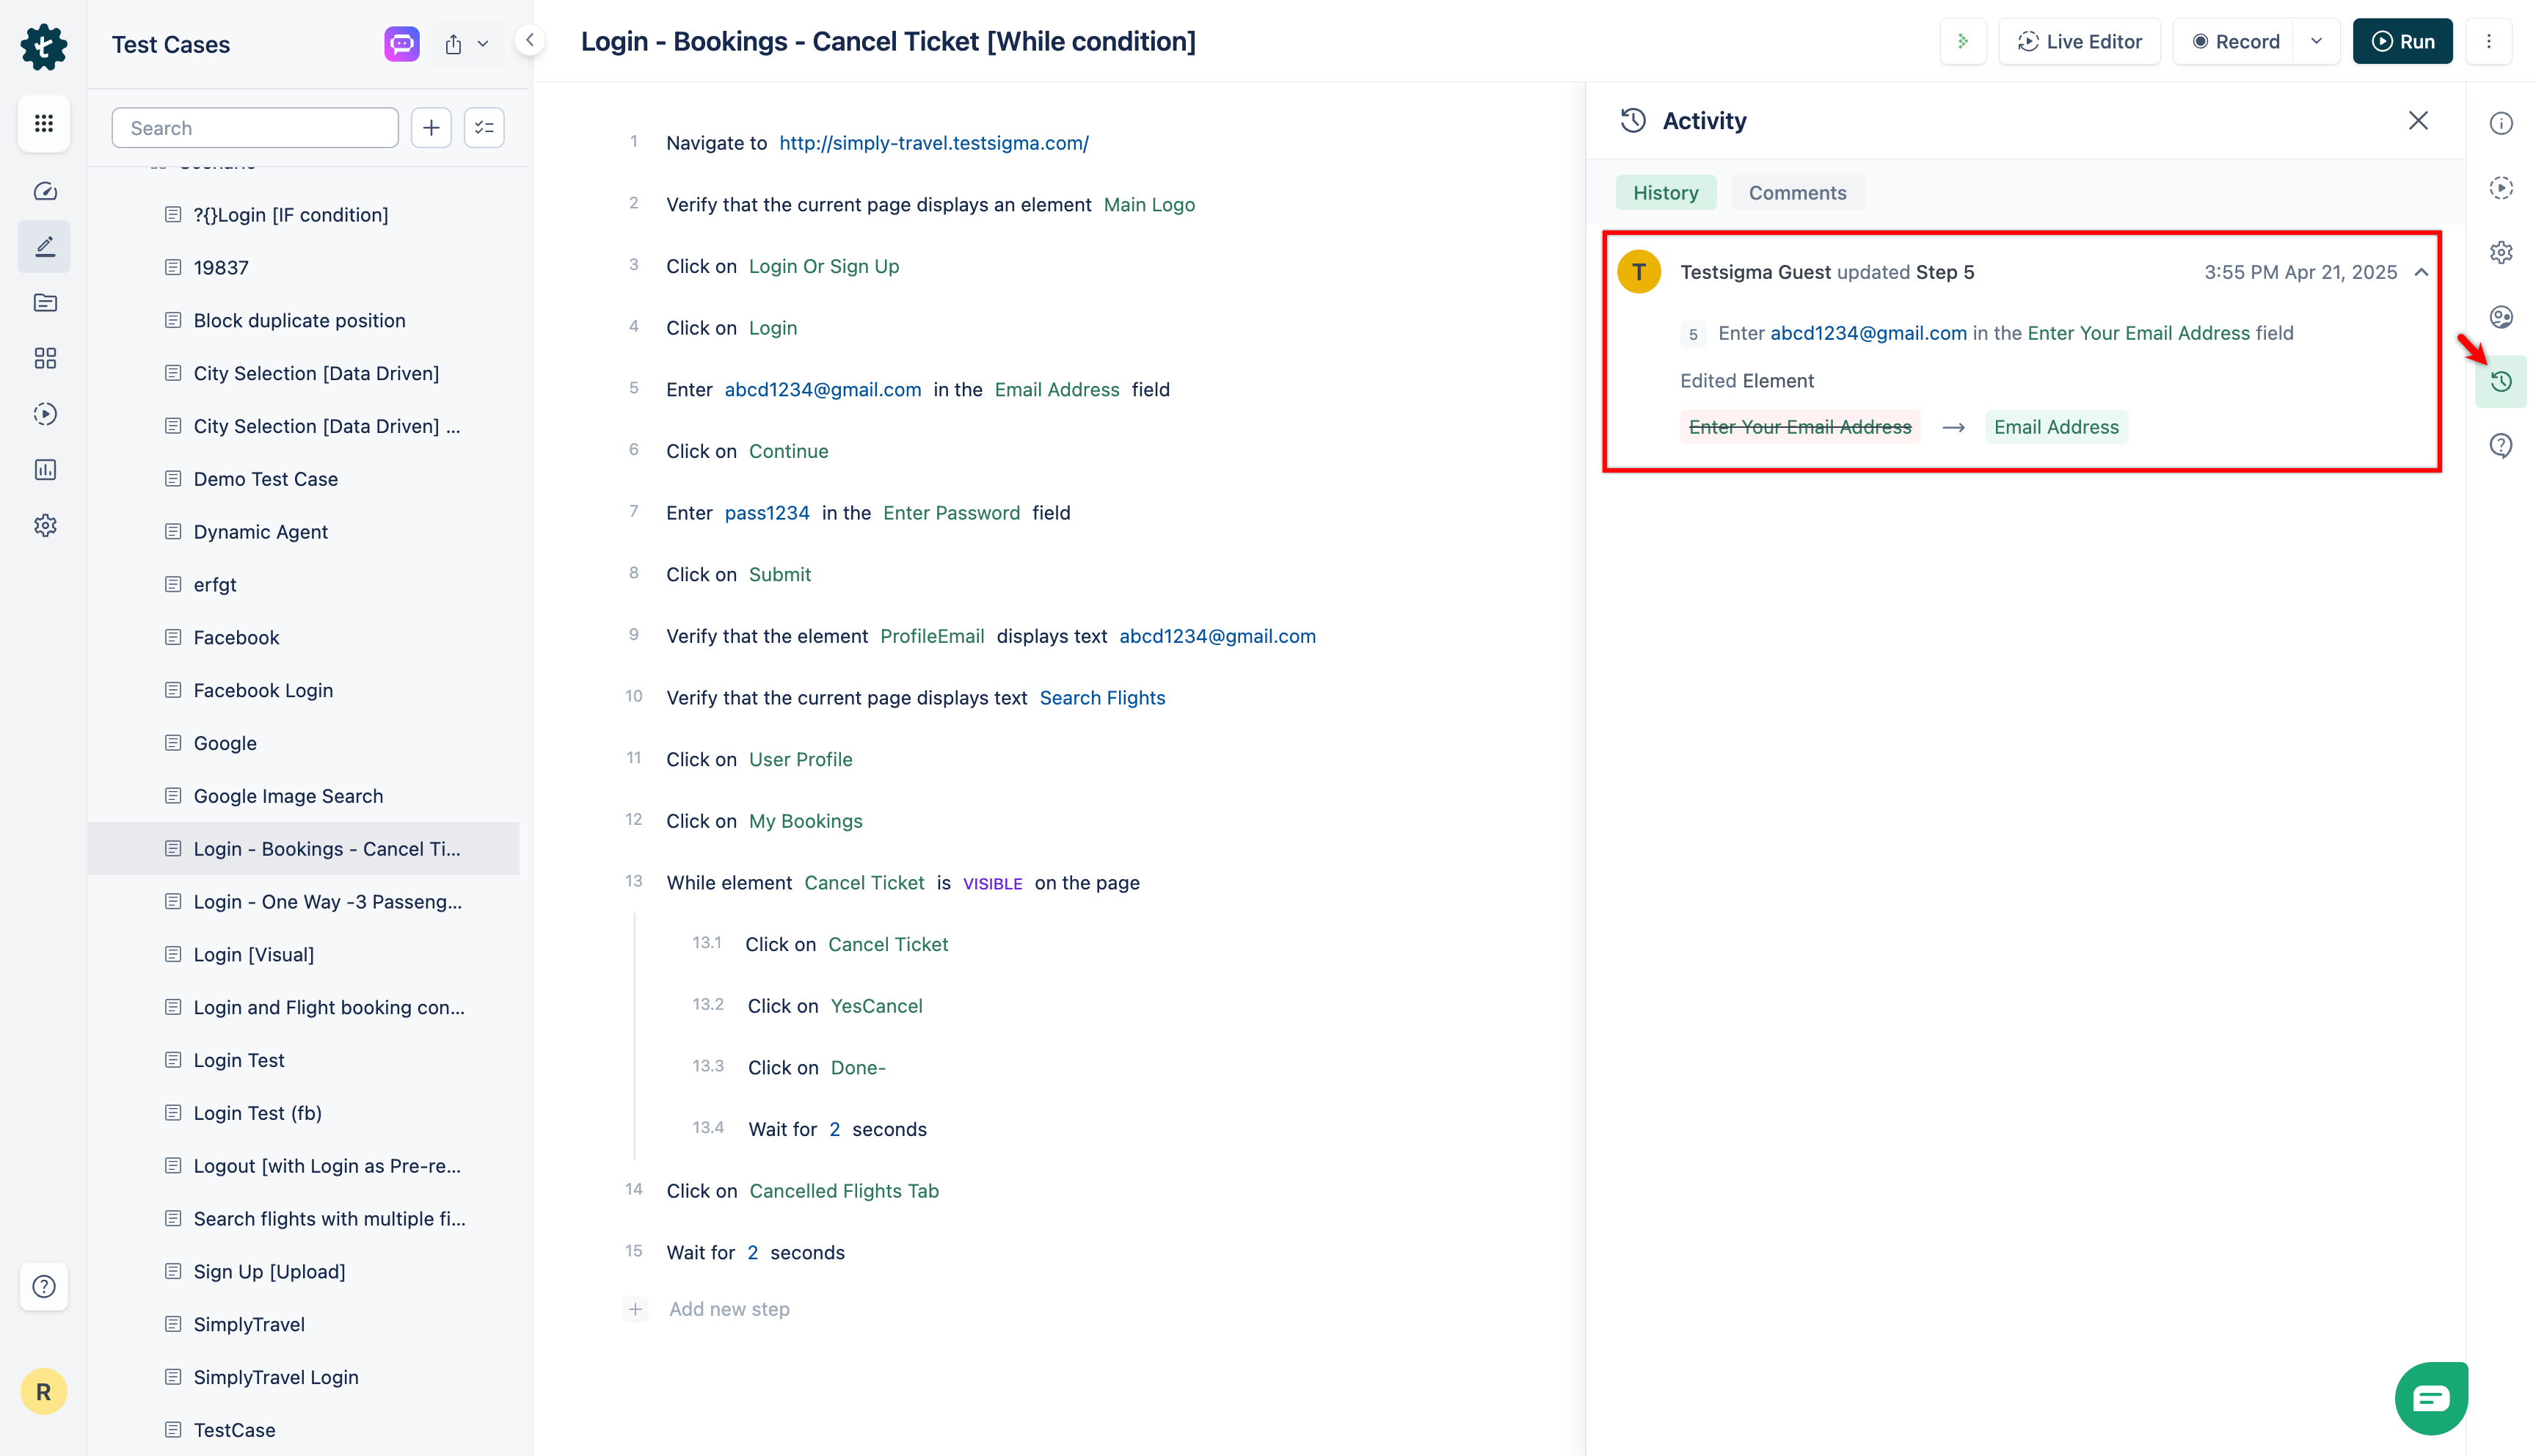
Task: Select the History tab
Action: pos(1664,192)
